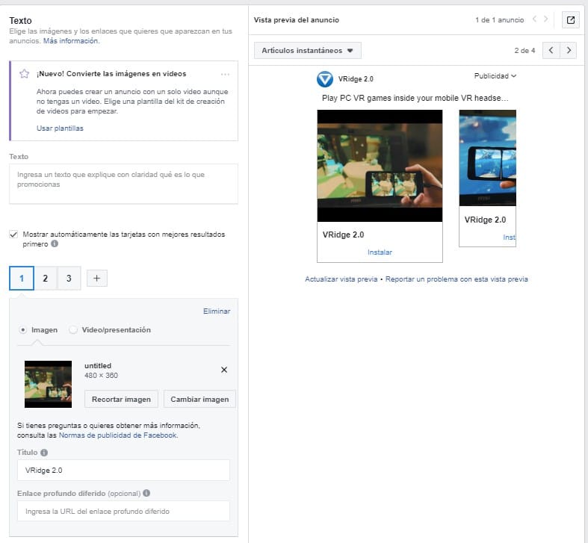Open the Artículos instantáneos dropdown
Screen dimensions: 588x543
(x=308, y=50)
